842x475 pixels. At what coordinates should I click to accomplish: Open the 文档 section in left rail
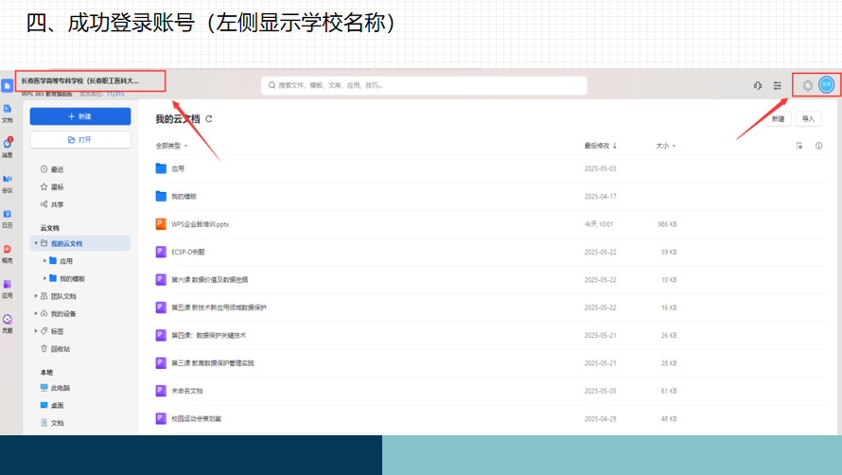point(7,114)
